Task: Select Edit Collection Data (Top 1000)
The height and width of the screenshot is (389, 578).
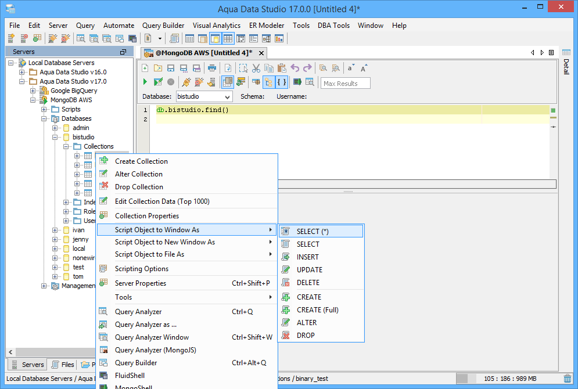Action: point(187,201)
